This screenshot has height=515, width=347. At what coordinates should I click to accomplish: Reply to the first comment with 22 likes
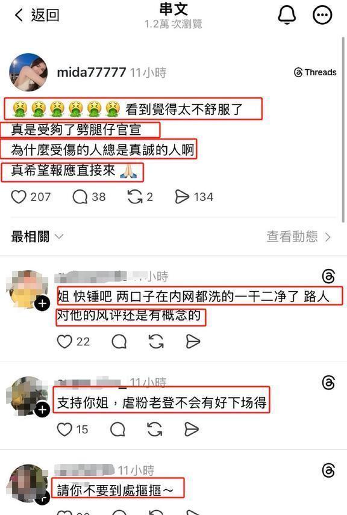[x=119, y=341]
